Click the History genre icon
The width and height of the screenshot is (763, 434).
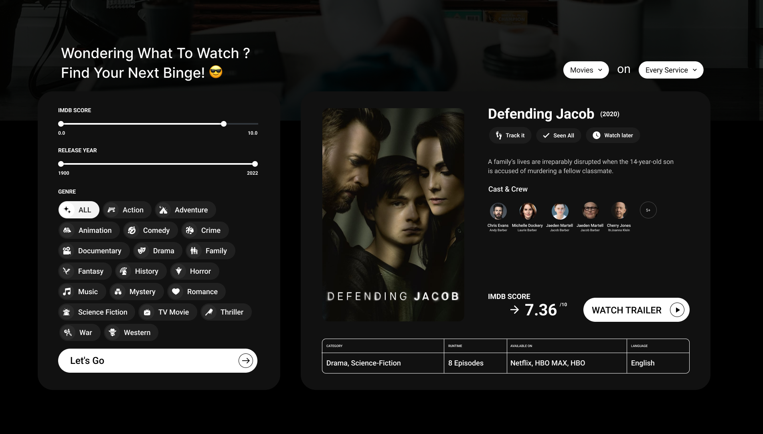(x=123, y=271)
